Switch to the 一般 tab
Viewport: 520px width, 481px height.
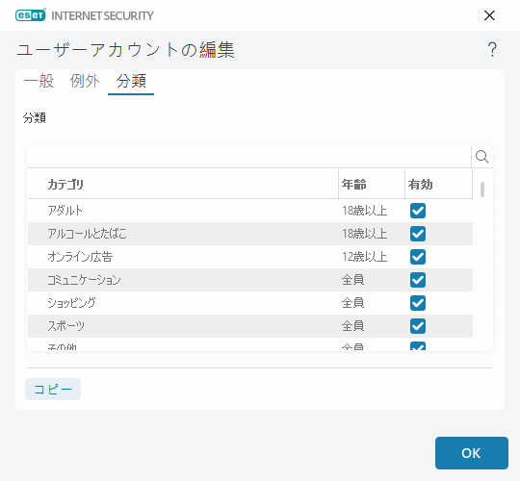39,81
